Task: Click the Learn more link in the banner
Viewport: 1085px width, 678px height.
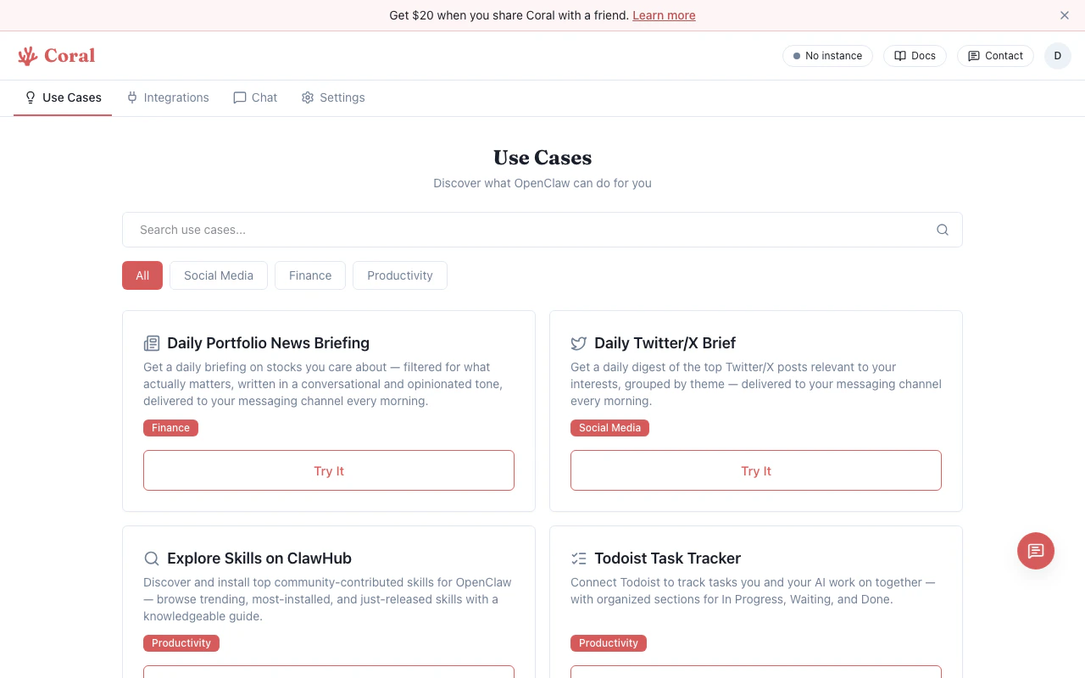Action: 664,15
